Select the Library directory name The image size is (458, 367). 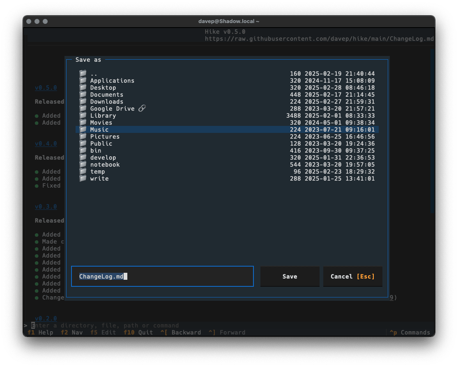103,116
